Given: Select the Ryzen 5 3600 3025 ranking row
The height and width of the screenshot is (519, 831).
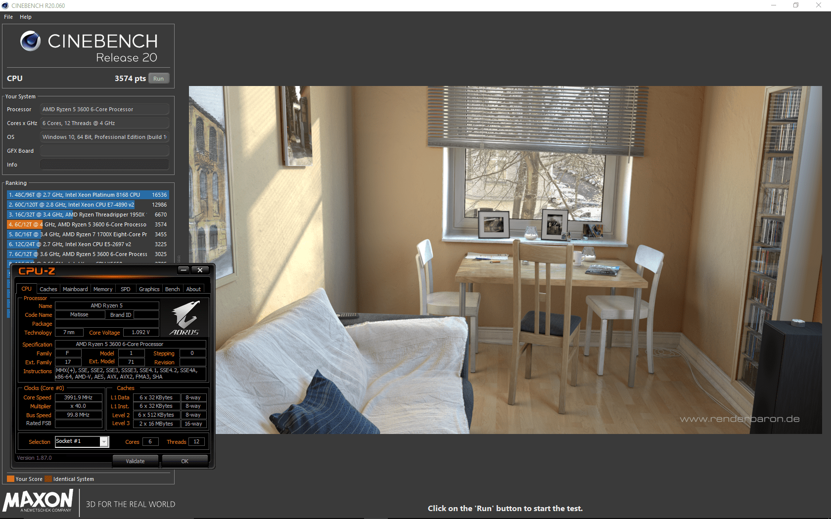Looking at the screenshot, I should (88, 254).
